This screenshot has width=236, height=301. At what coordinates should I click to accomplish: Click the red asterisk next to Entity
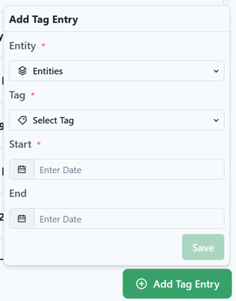tap(43, 45)
